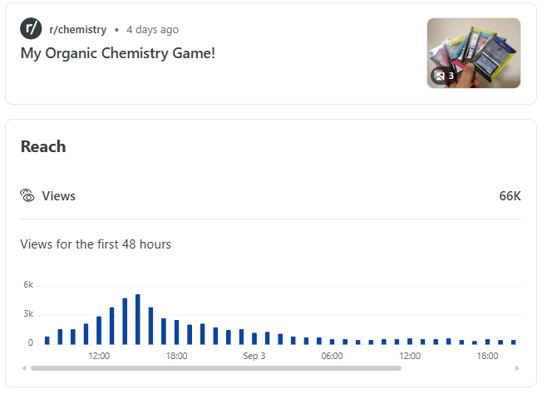Select the "06:00" marker on the time axis
Viewport: 552px width, 394px height.
tap(332, 356)
